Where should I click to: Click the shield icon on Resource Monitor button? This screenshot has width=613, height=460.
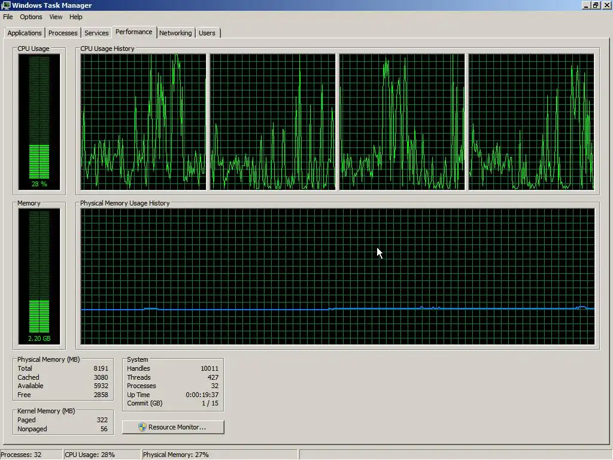click(x=142, y=427)
